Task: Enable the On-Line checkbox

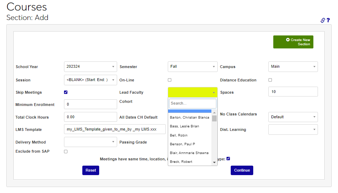Action: [x=170, y=80]
